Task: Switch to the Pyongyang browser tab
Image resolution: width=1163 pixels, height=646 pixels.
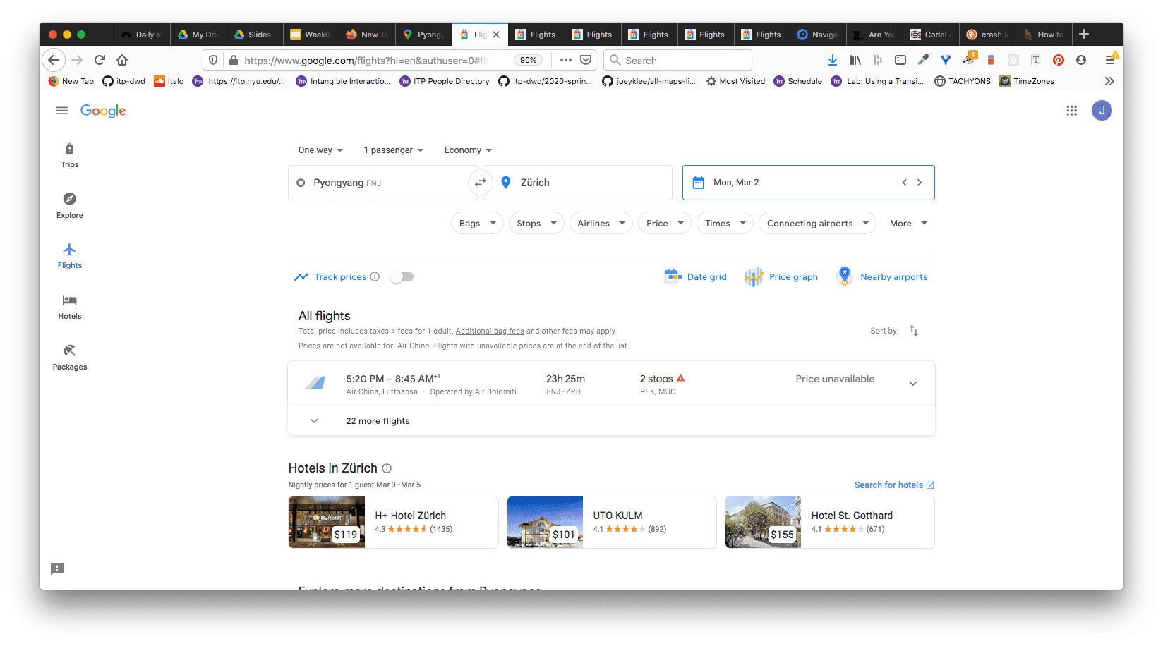Action: pyautogui.click(x=423, y=35)
